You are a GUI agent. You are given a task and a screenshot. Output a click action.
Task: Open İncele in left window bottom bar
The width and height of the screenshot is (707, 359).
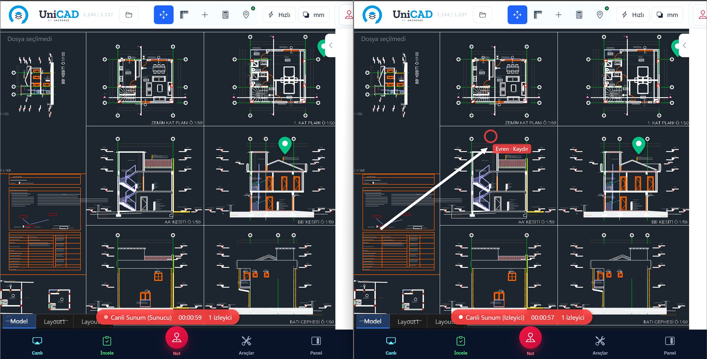click(107, 346)
